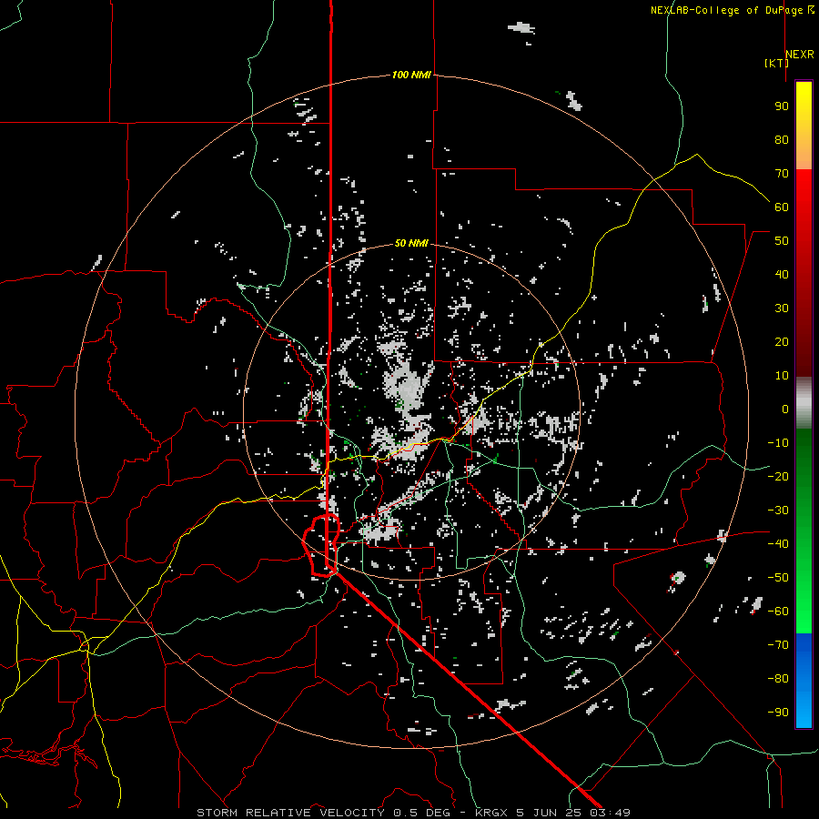Click the -90 value on velocity scale
819x819 pixels.
[778, 713]
